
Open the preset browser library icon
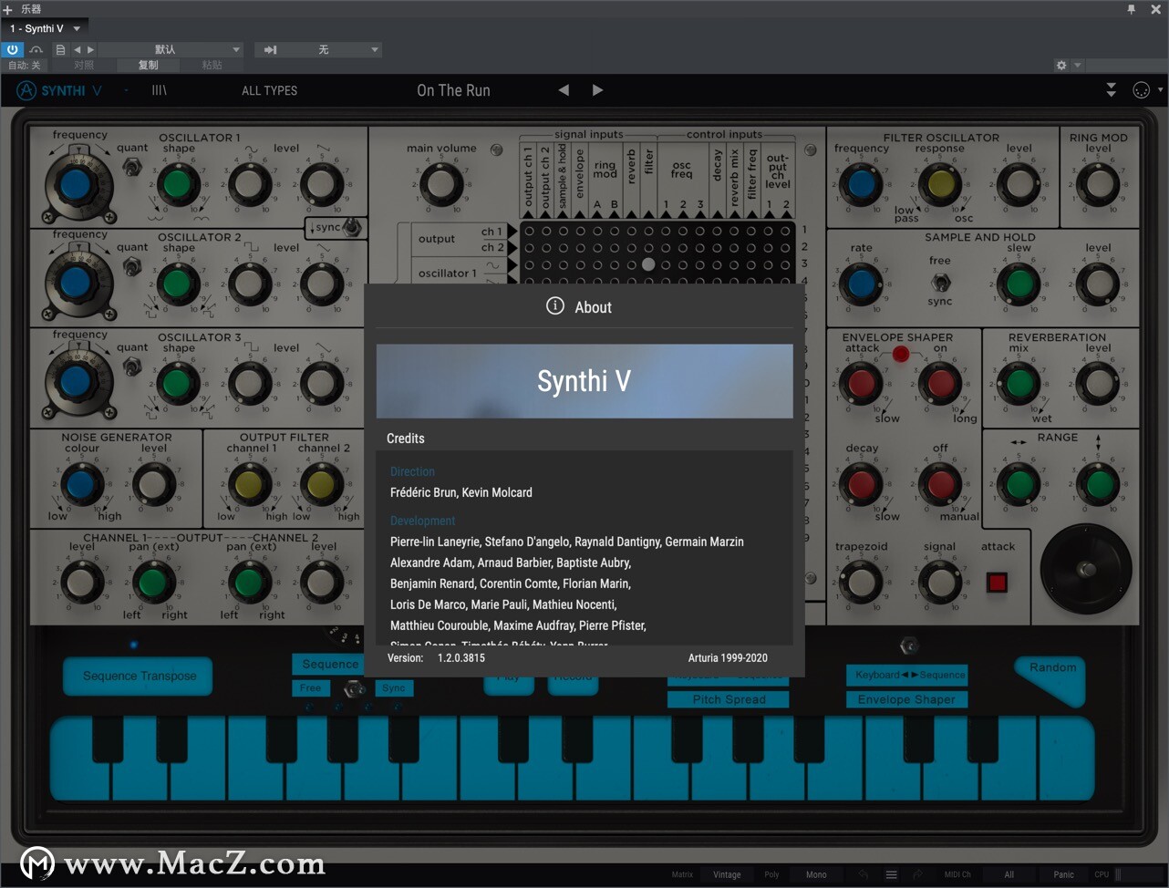(x=160, y=90)
